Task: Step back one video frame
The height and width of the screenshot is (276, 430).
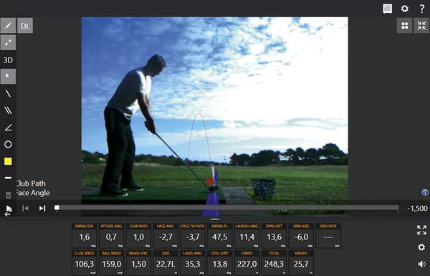Action: pyautogui.click(x=25, y=209)
